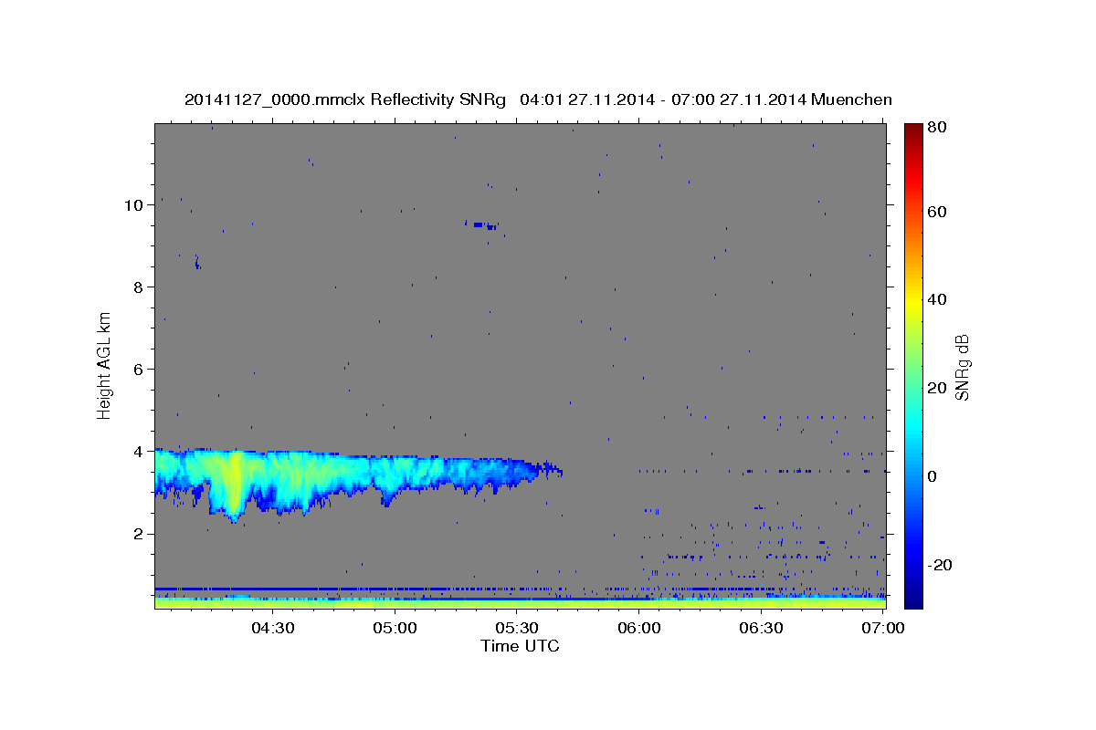
Task: Click the 04:30 time tick label
Action: [272, 628]
